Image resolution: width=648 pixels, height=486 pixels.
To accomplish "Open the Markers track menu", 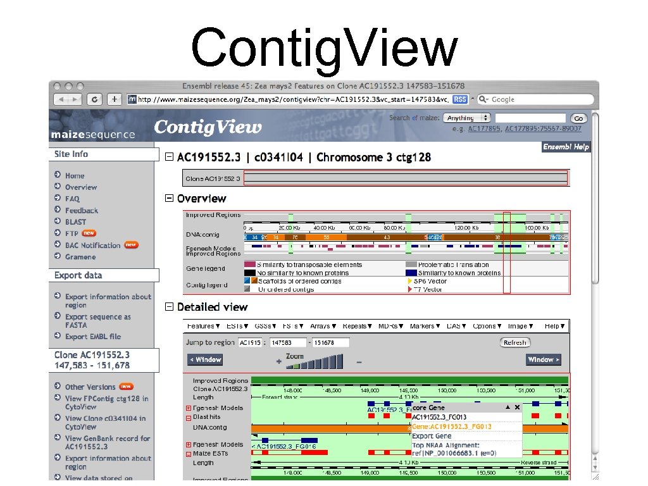I will (x=424, y=326).
